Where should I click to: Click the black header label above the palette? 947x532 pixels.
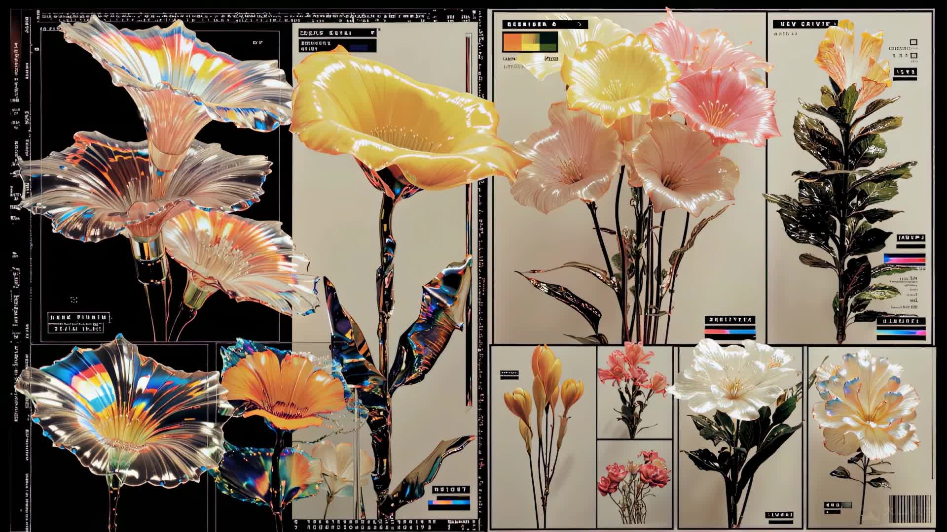pyautogui.click(x=545, y=24)
